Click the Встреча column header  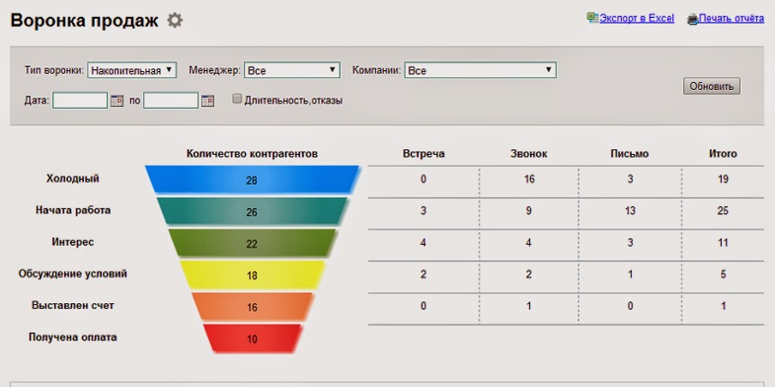click(x=424, y=154)
